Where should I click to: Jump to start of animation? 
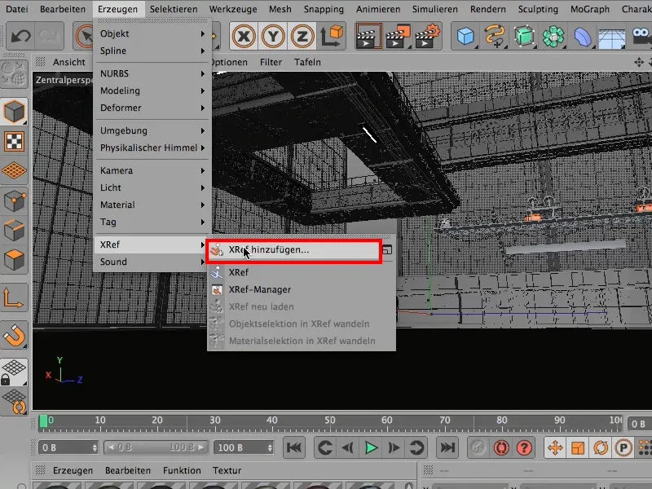(x=294, y=447)
